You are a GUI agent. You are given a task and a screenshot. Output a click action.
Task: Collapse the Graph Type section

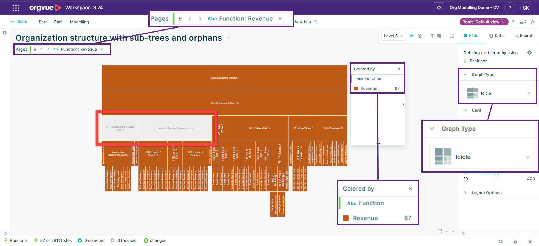click(x=465, y=75)
